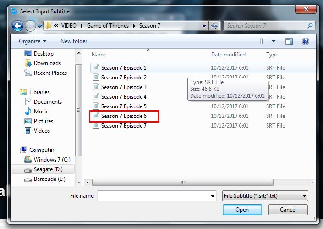323x229 pixels.
Task: Open the Seagate (D:) drive
Action: pyautogui.click(x=43, y=169)
